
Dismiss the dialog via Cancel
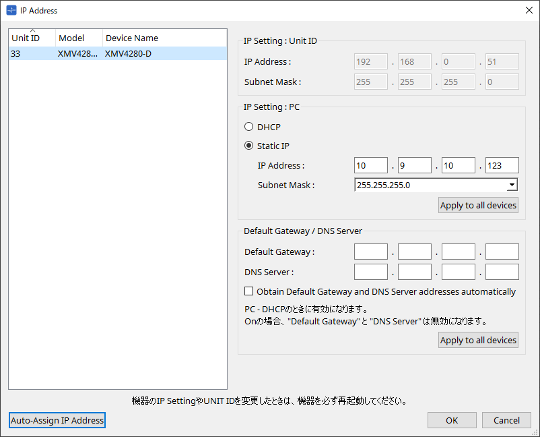[x=506, y=420]
